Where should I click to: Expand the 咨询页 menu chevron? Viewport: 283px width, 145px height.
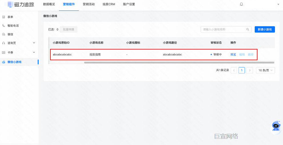34,43
